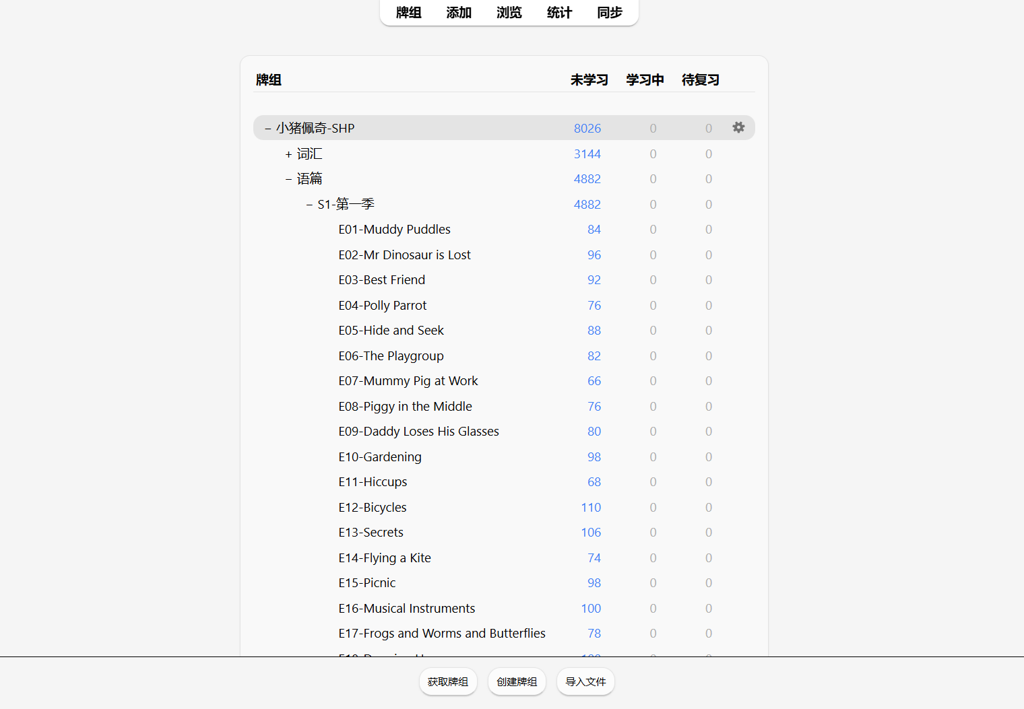Click new-card count 84 for E01-Muddy Puddles

pos(594,230)
